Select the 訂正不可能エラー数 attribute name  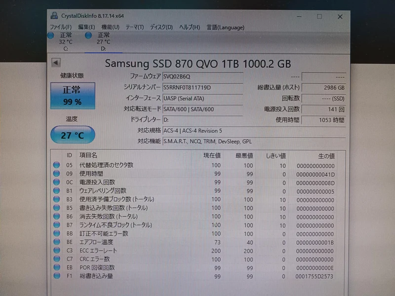pyautogui.click(x=104, y=233)
